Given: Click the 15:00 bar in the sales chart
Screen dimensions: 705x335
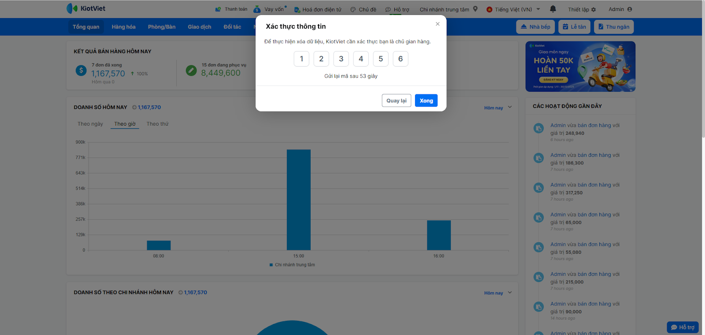Looking at the screenshot, I should [299, 200].
